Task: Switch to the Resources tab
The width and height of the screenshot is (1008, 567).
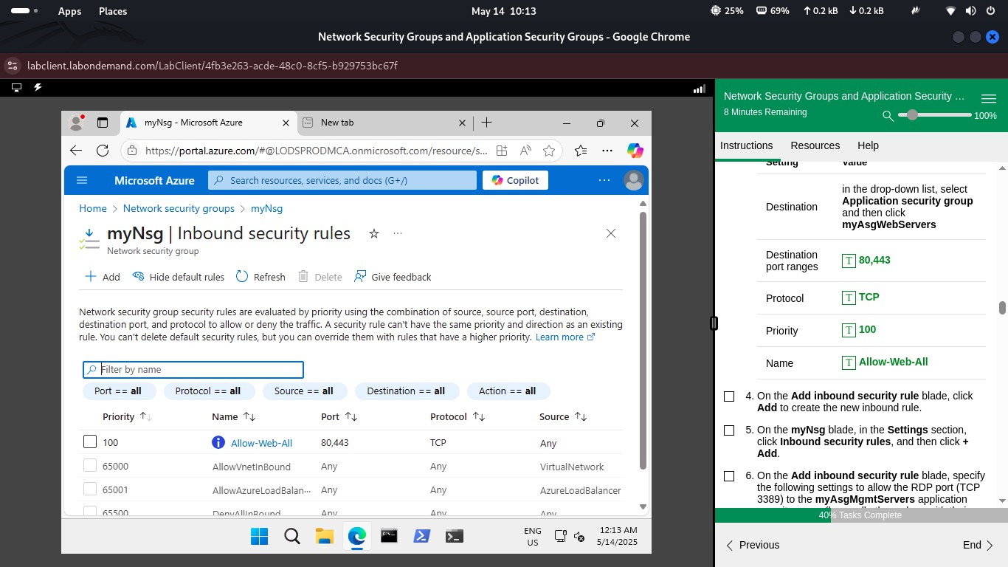Action: coord(815,145)
